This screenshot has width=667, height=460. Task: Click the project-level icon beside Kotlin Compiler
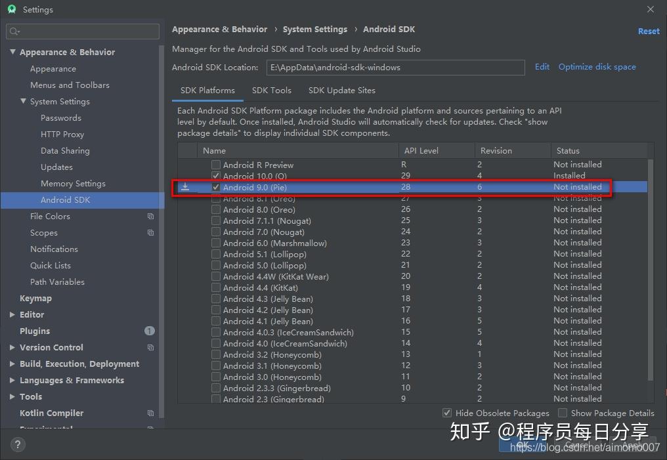[x=150, y=413]
